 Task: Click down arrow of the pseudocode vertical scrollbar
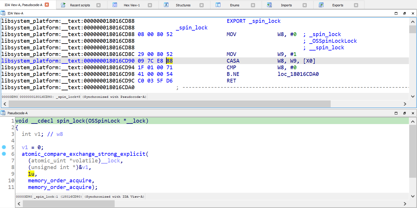(413, 196)
